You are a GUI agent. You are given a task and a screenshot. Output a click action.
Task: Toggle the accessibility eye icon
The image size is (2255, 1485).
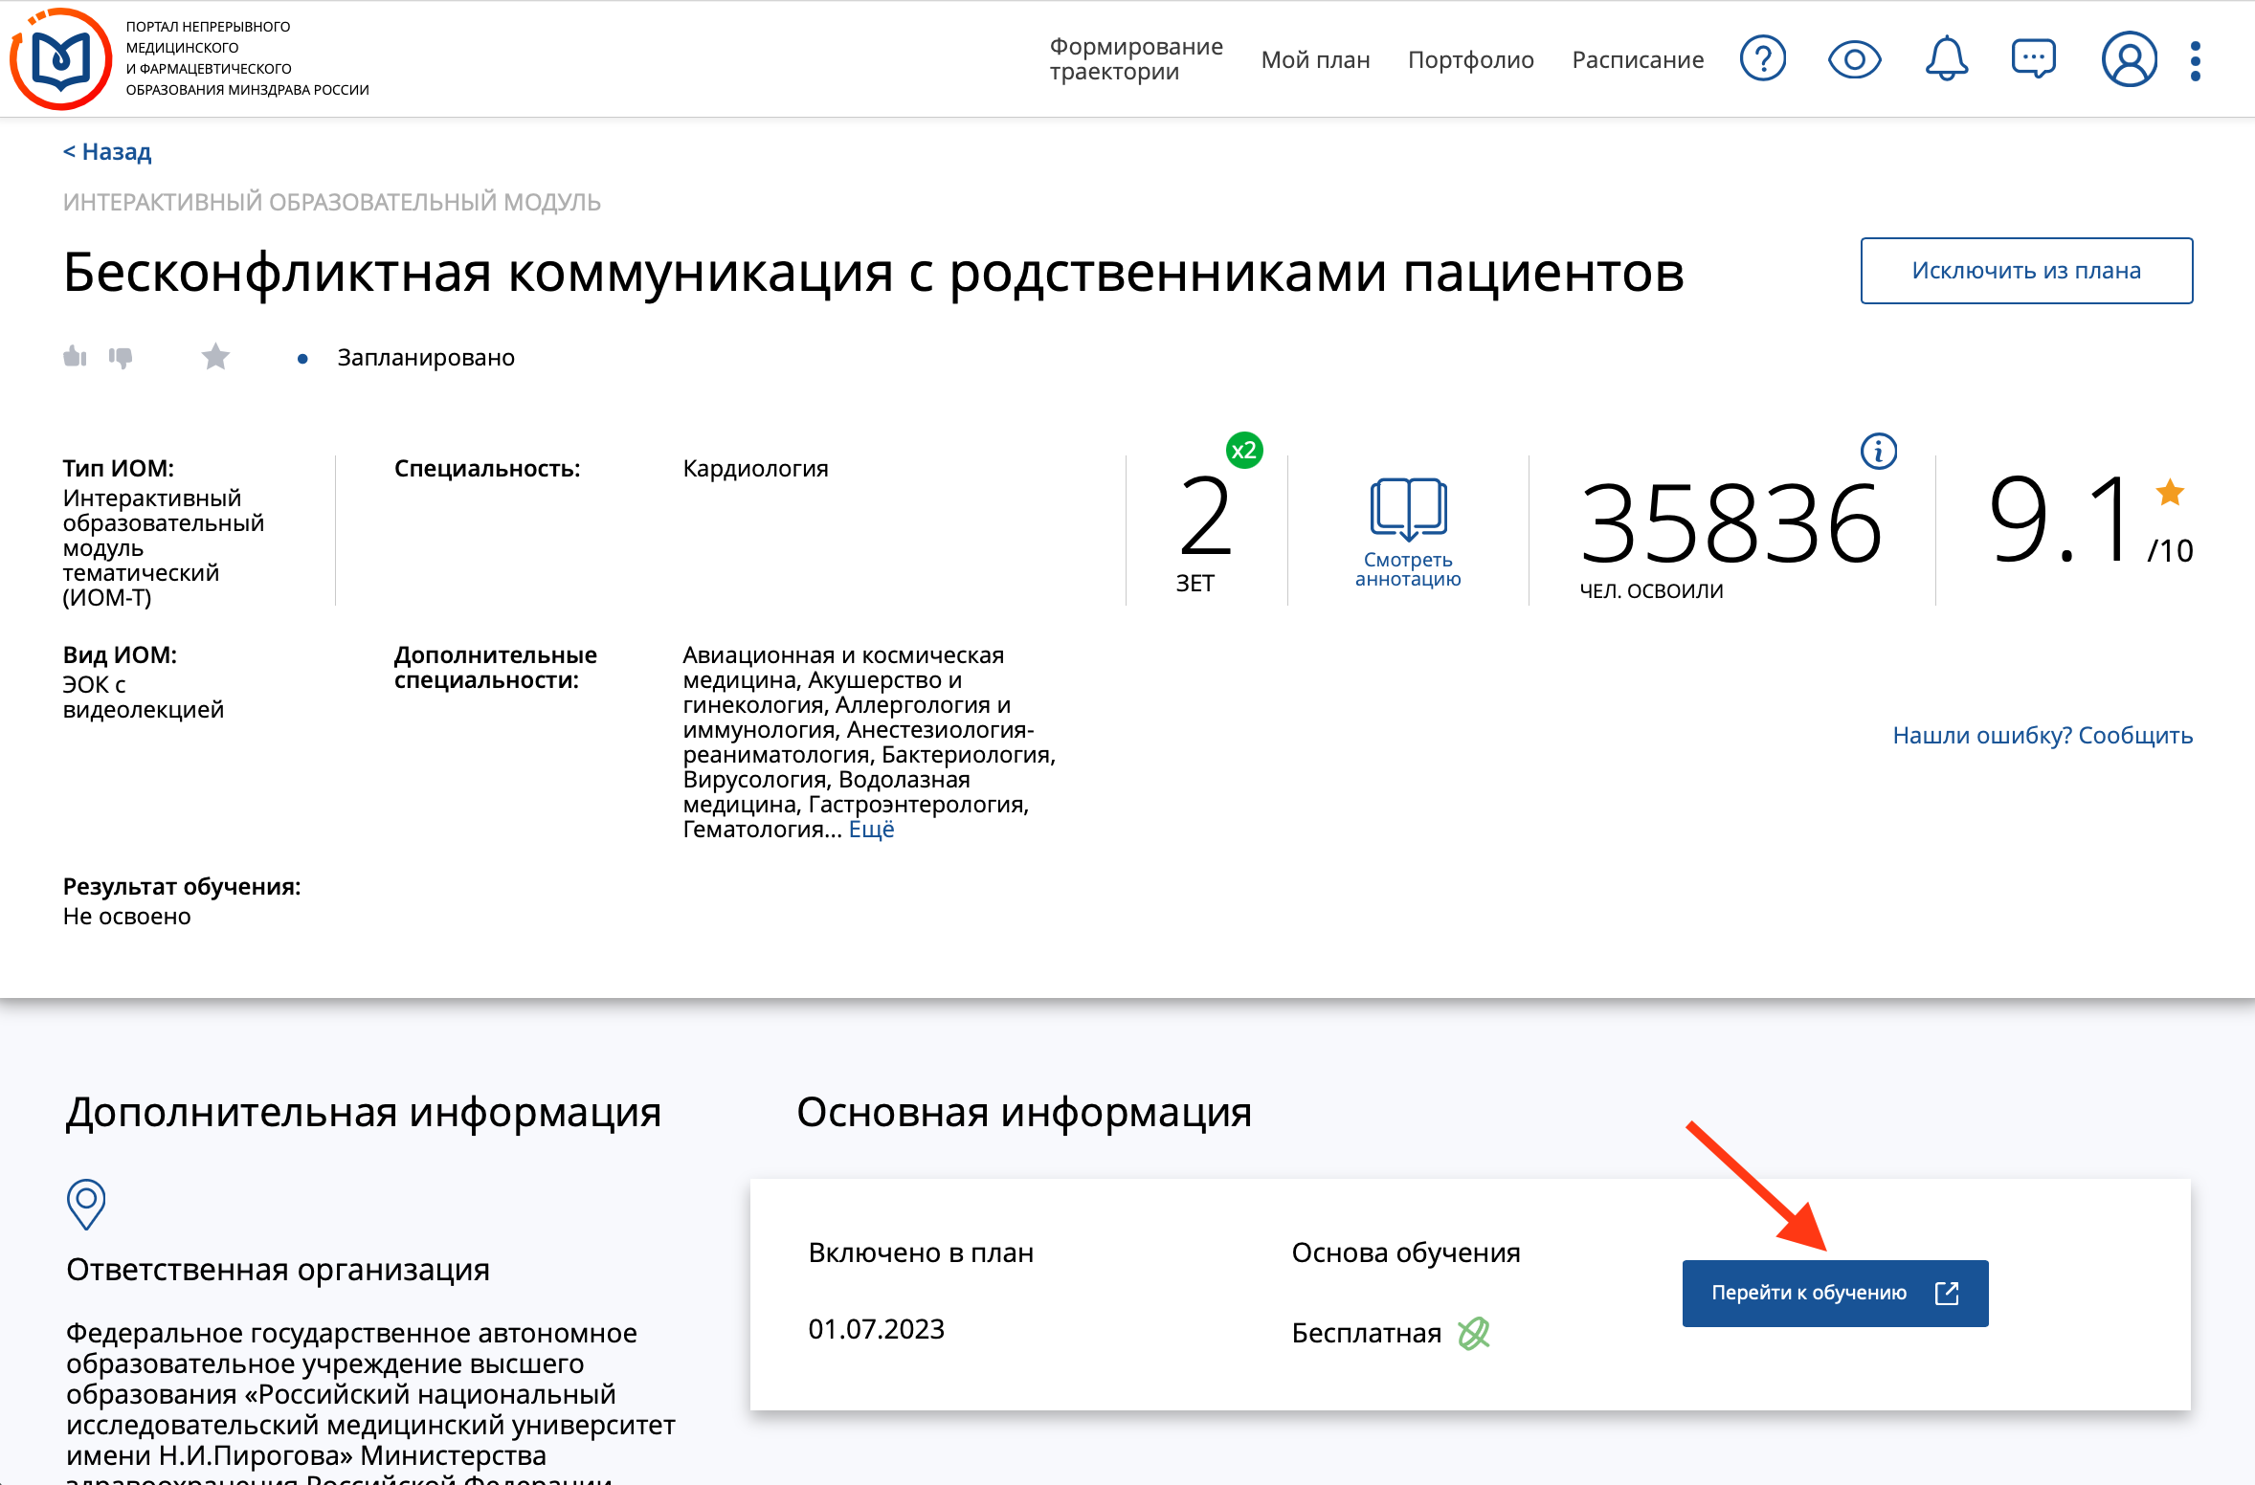click(1854, 59)
